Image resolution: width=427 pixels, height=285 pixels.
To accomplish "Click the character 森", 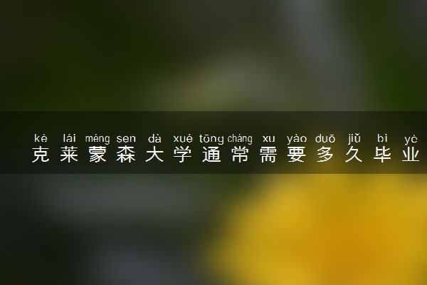I will [126, 155].
